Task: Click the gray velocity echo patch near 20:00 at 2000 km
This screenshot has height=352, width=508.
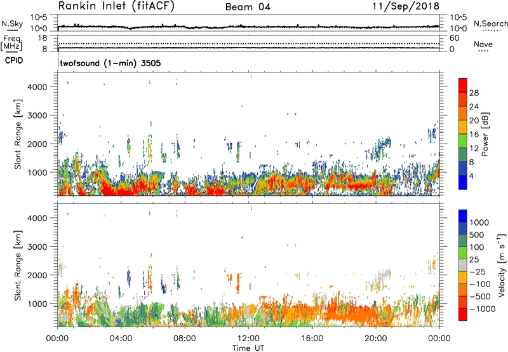Action: point(382,278)
